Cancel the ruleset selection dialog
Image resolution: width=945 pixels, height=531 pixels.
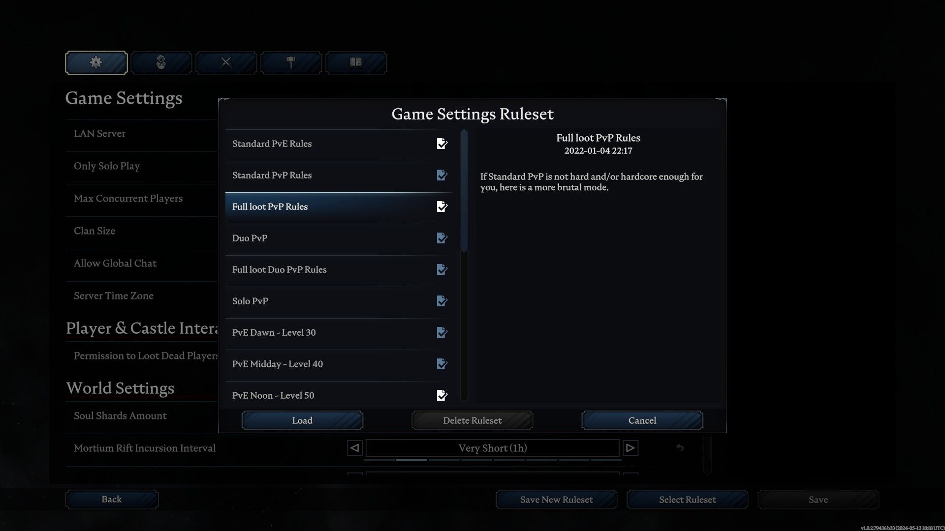point(642,420)
